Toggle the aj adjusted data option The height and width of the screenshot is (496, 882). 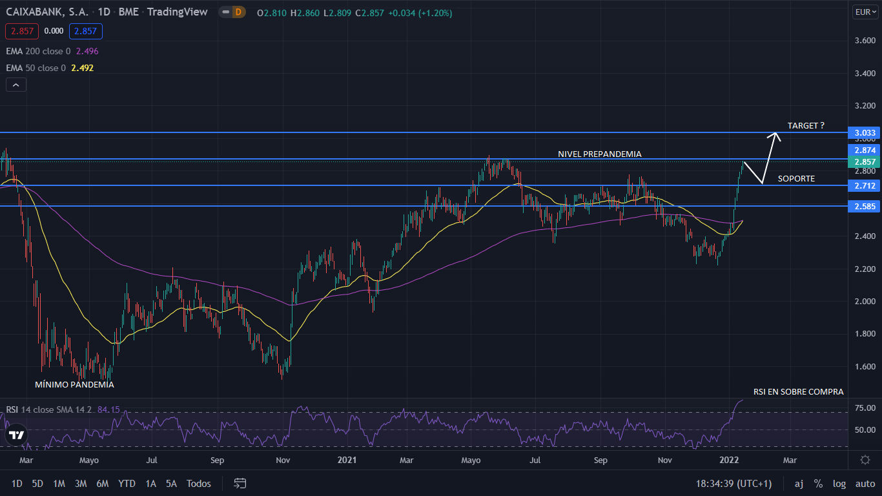(799, 483)
